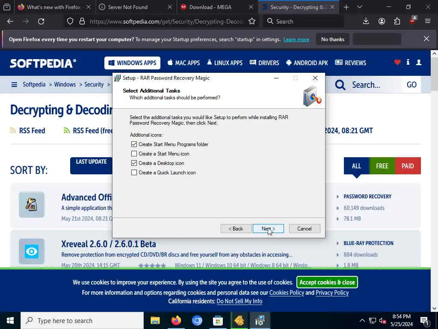Open the Privacy Policy link
Screen dimensions: 438x329
[332, 293]
